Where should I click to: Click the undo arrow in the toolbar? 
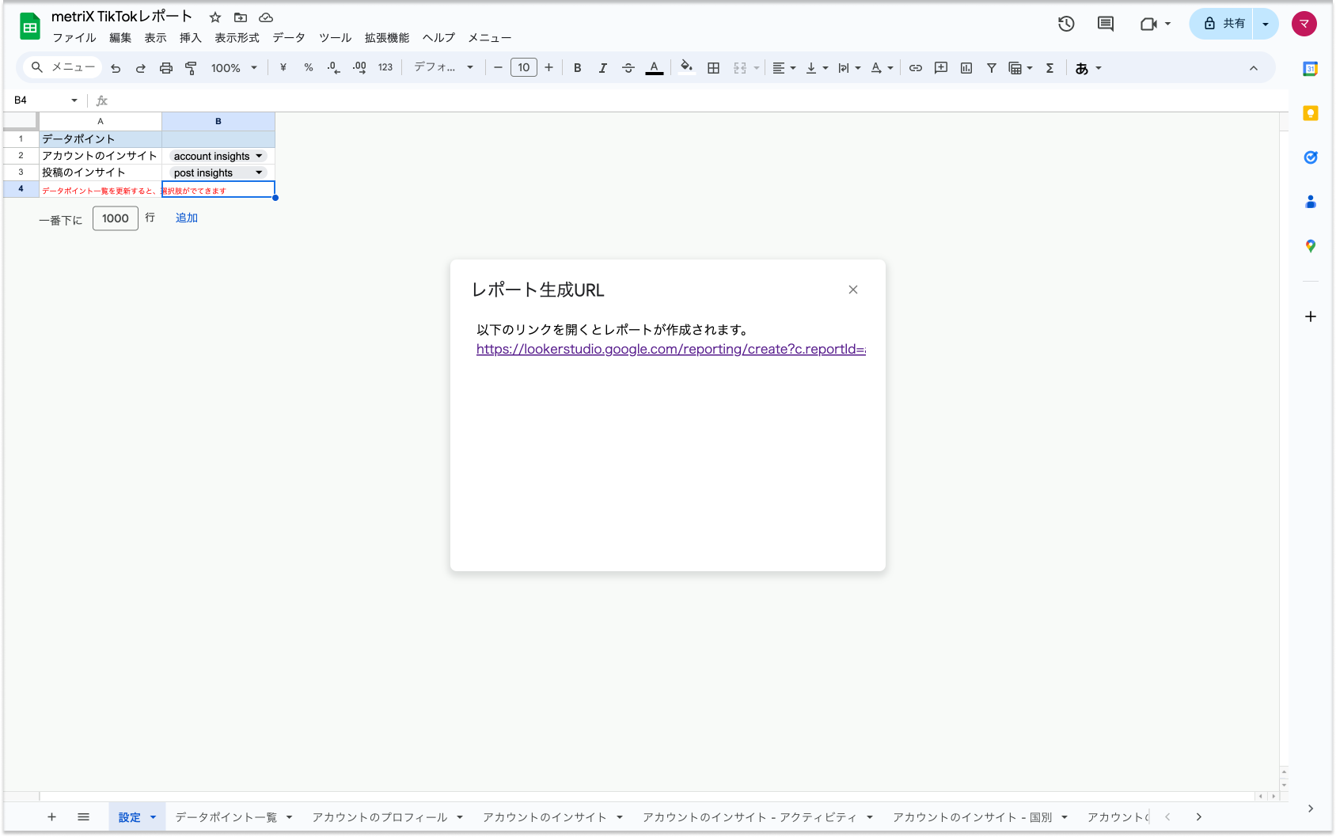tap(116, 68)
